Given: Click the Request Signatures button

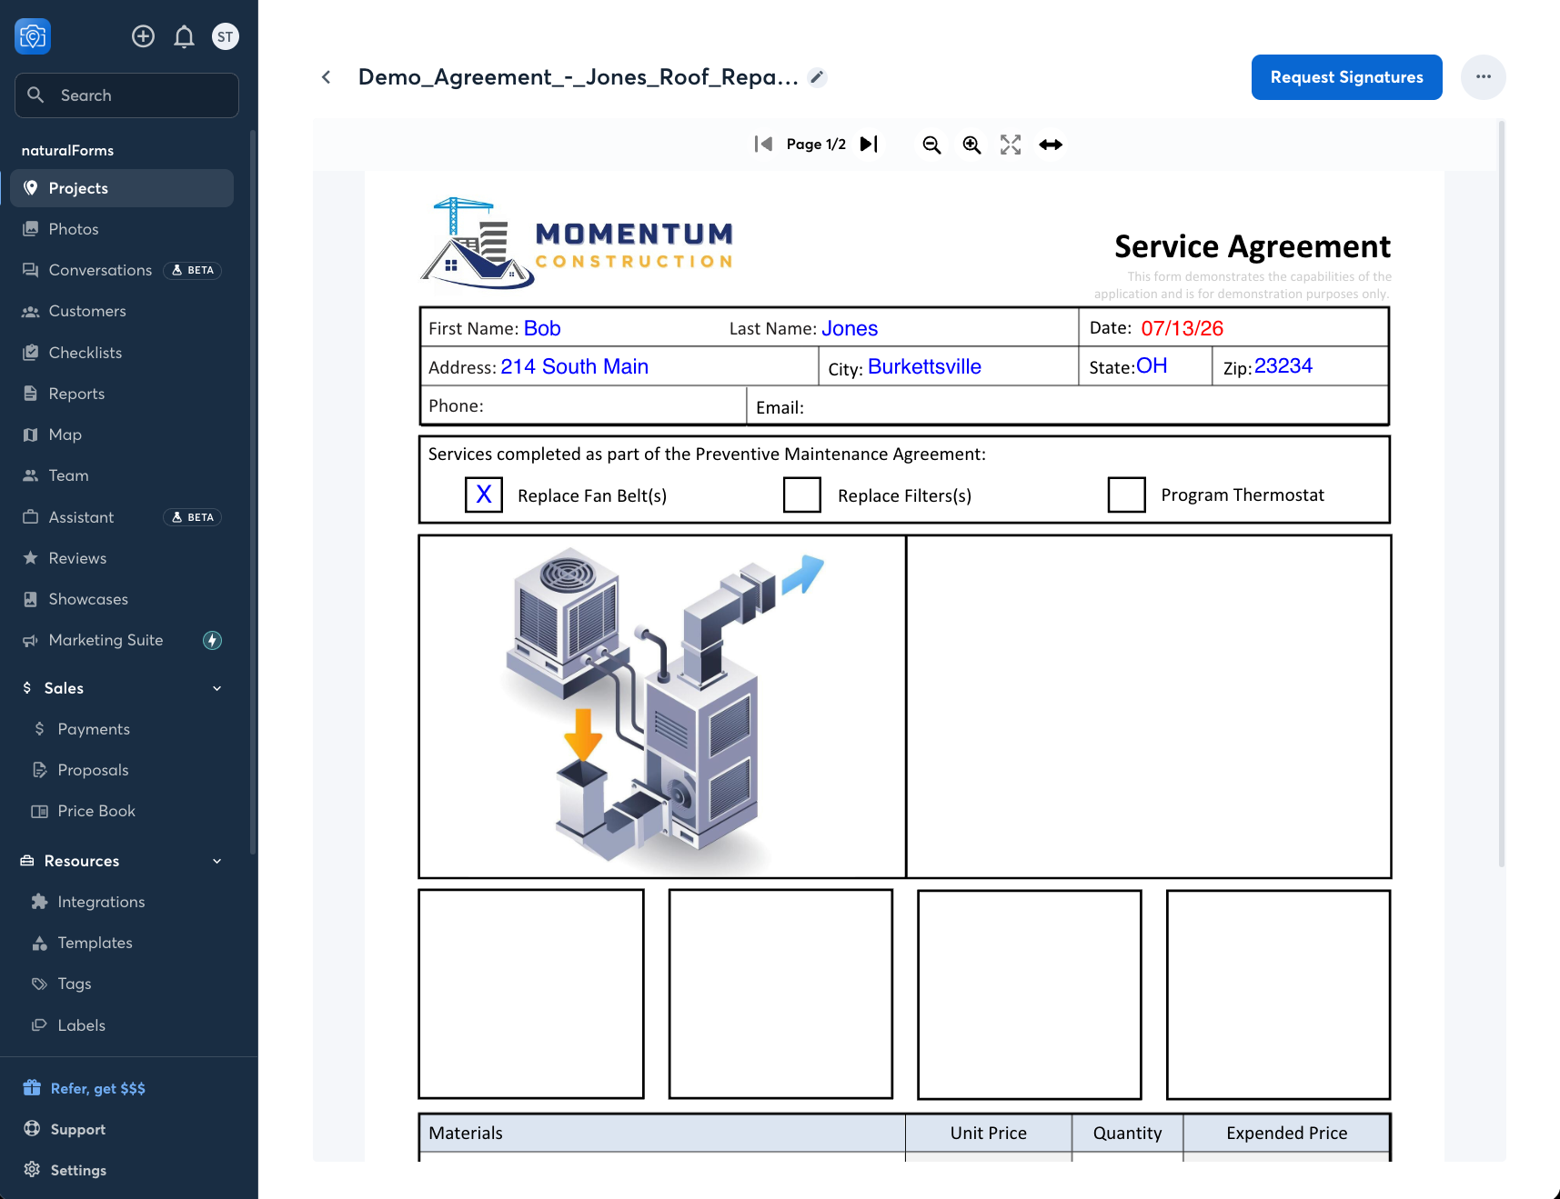Looking at the screenshot, I should click(x=1346, y=77).
